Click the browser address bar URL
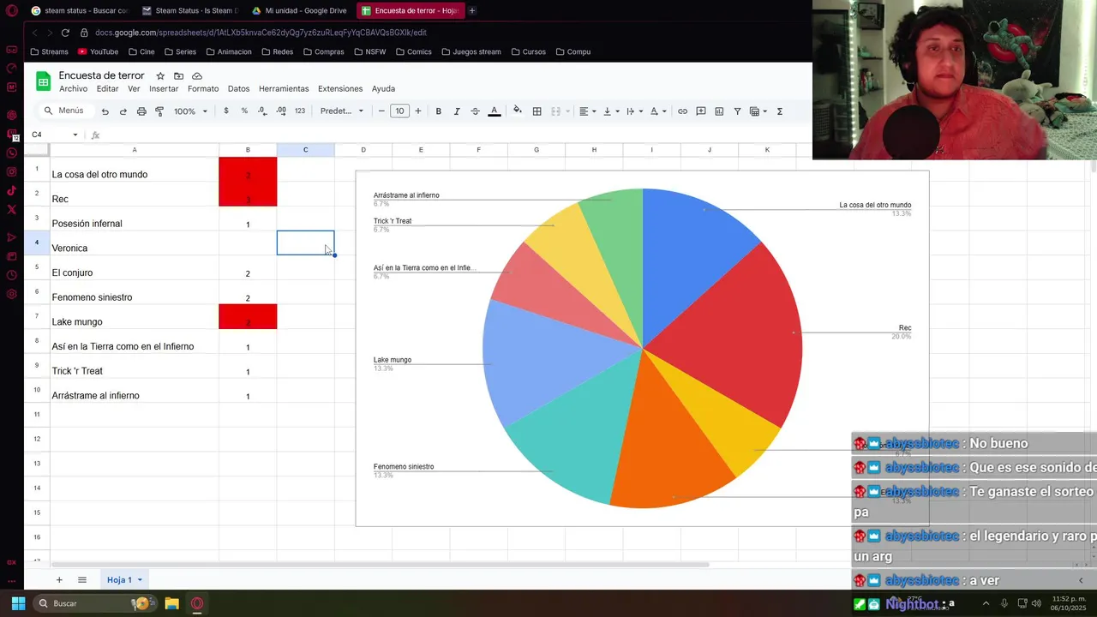This screenshot has height=617, width=1097. point(261,33)
